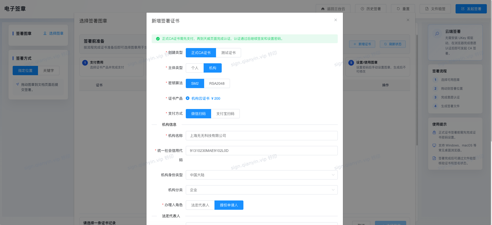This screenshot has width=492, height=225.
Task: Click the 重置 button in header
Action: [403, 9]
